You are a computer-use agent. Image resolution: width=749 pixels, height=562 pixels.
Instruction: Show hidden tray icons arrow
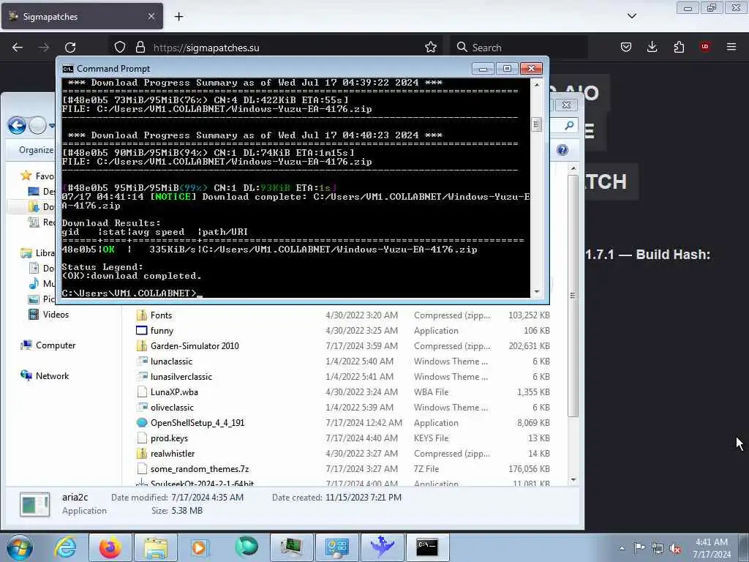622,548
